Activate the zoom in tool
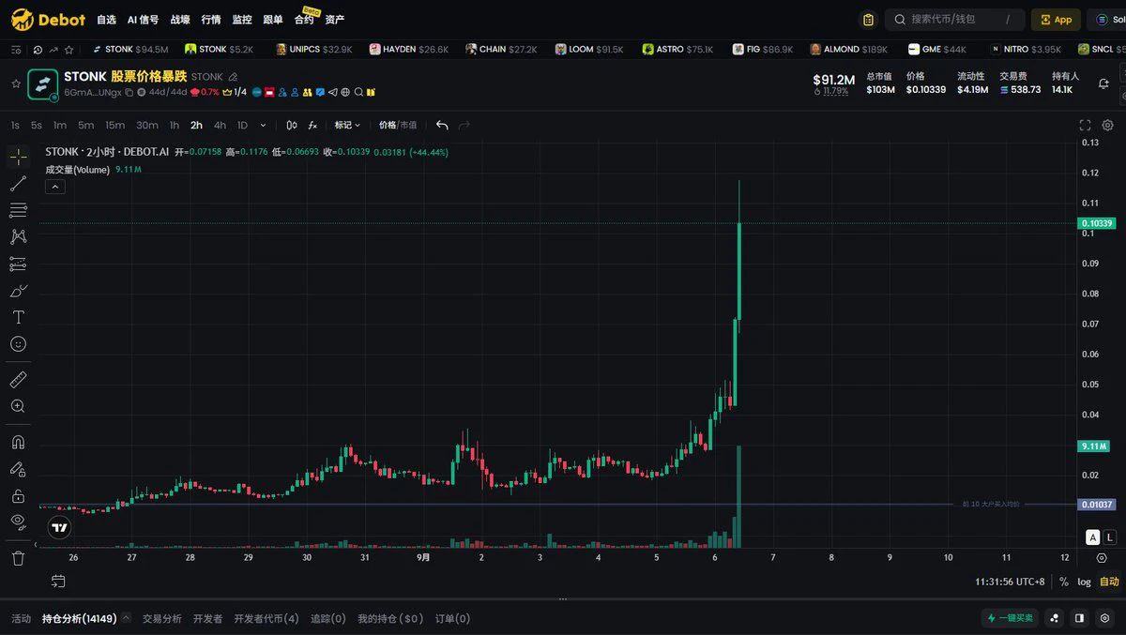Viewport: 1126px width, 635px height. tap(18, 406)
